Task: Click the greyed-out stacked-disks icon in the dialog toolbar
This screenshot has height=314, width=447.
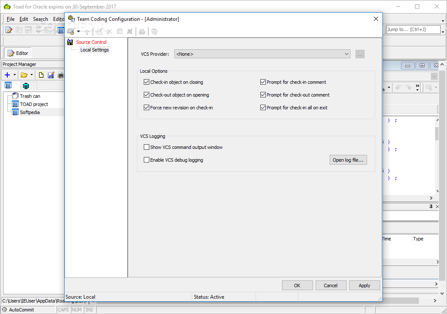Action: click(x=142, y=31)
